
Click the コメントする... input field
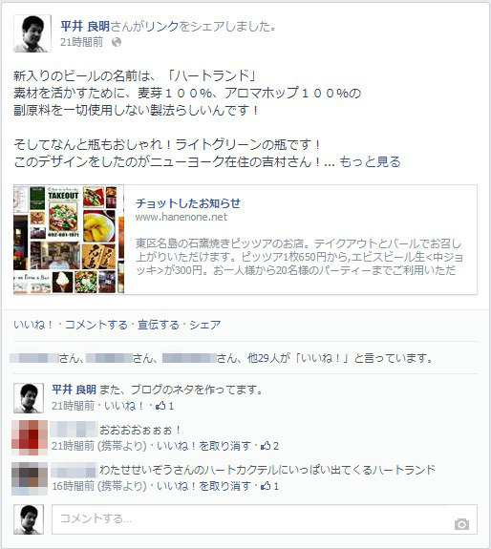tap(265, 518)
